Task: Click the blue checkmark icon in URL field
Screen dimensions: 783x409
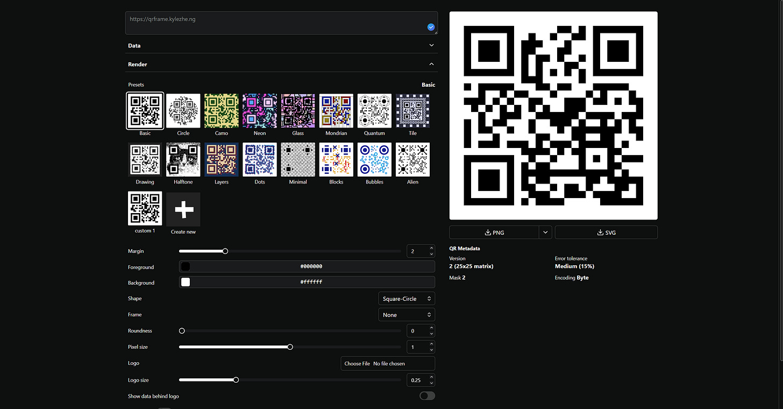Action: tap(431, 27)
